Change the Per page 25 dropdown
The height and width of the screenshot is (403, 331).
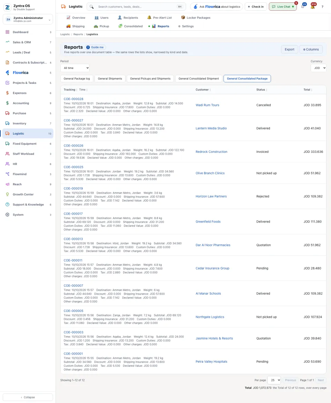(x=274, y=380)
